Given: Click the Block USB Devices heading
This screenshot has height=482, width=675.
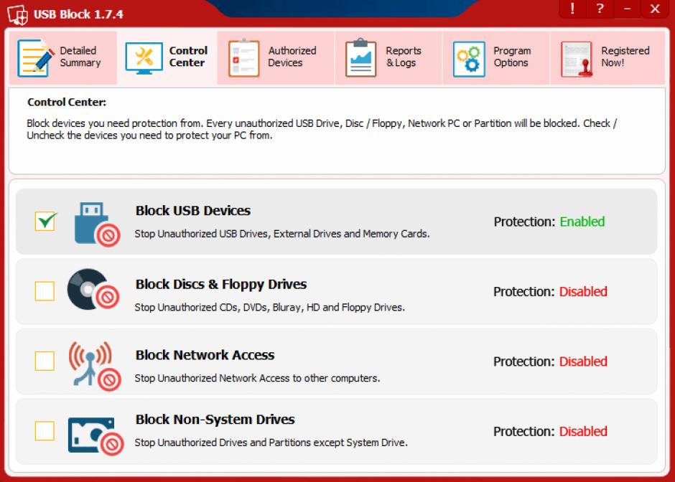Looking at the screenshot, I should [x=193, y=211].
